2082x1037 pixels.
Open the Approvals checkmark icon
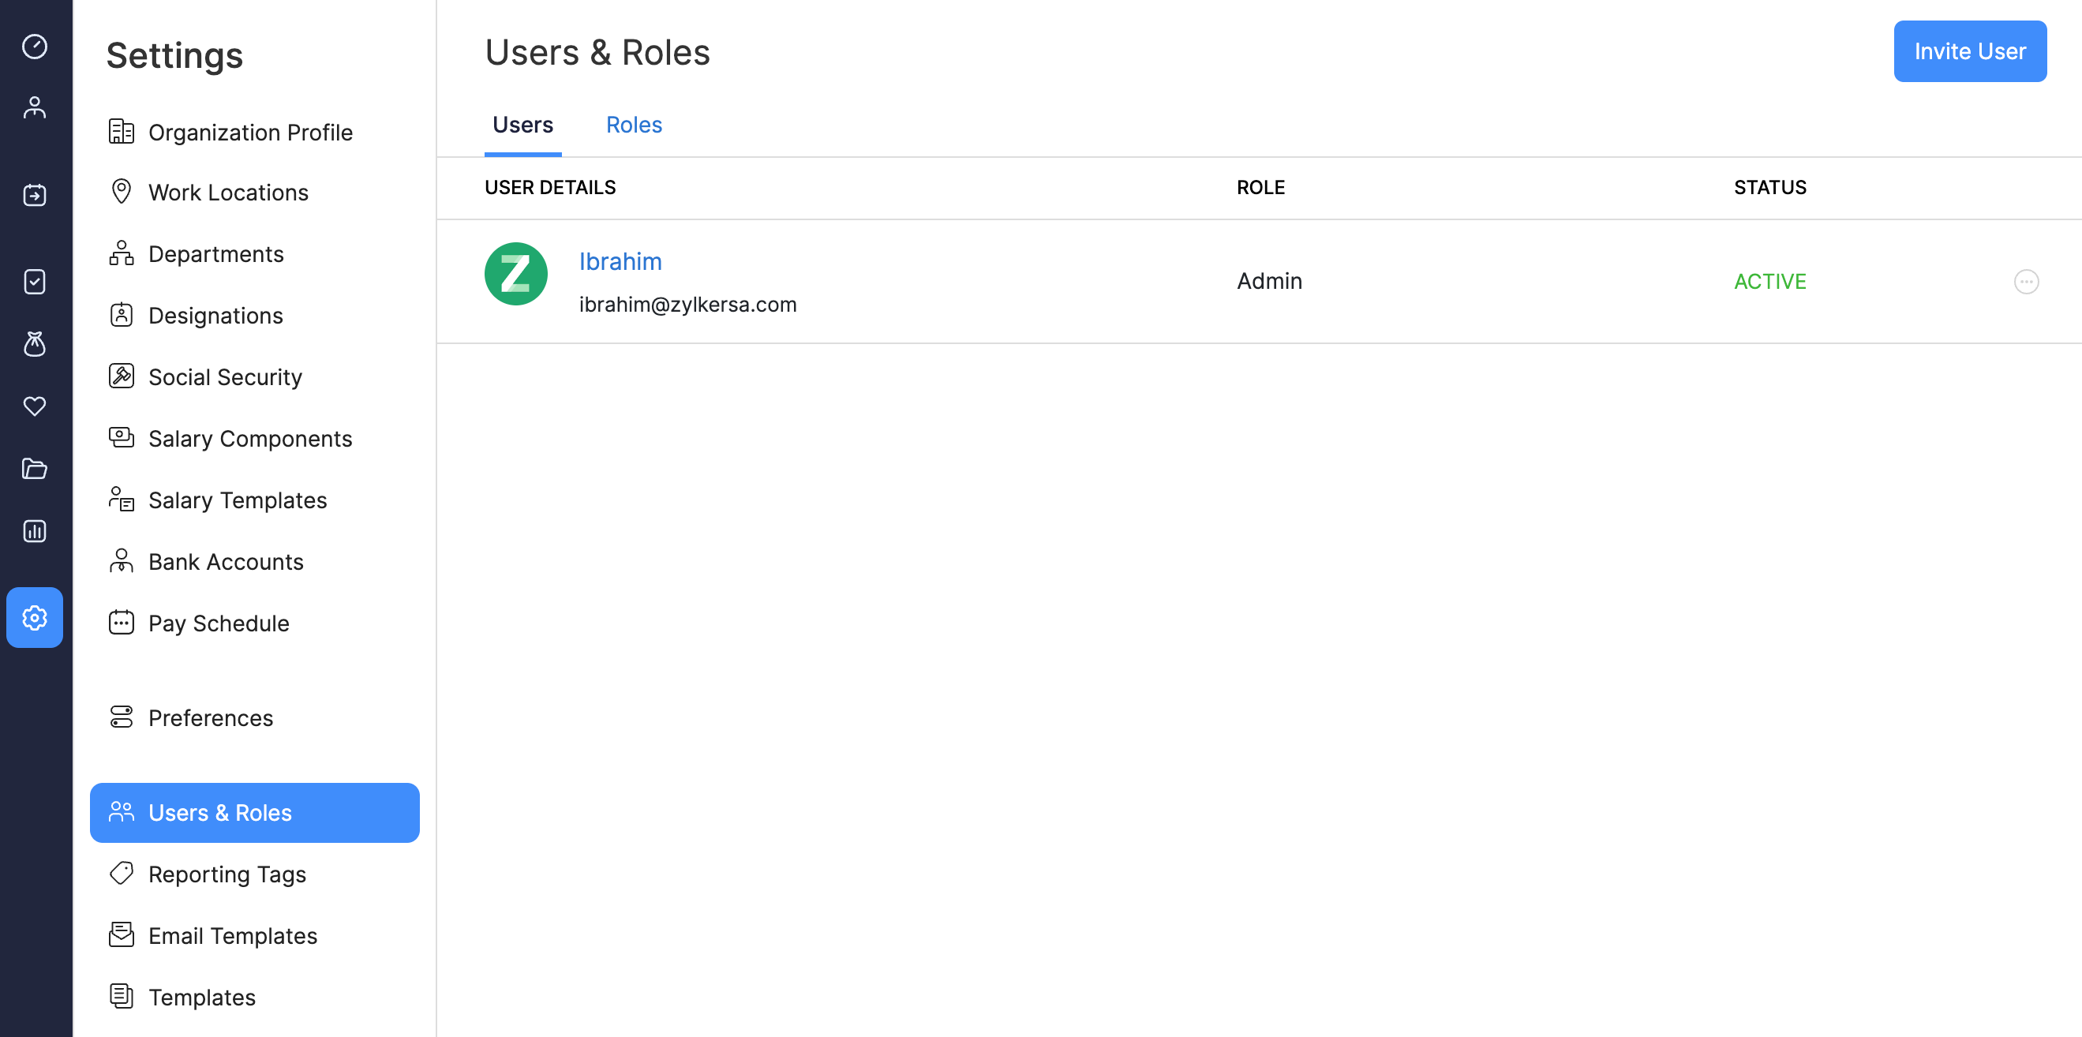coord(34,281)
